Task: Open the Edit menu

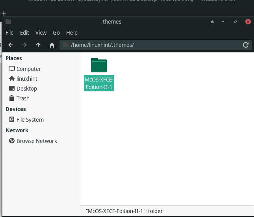Action: point(24,33)
